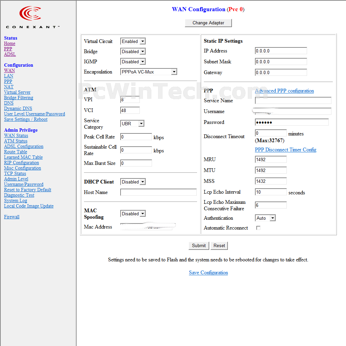Open ADSL Configuration page
This screenshot has width=346, height=346.
24,146
